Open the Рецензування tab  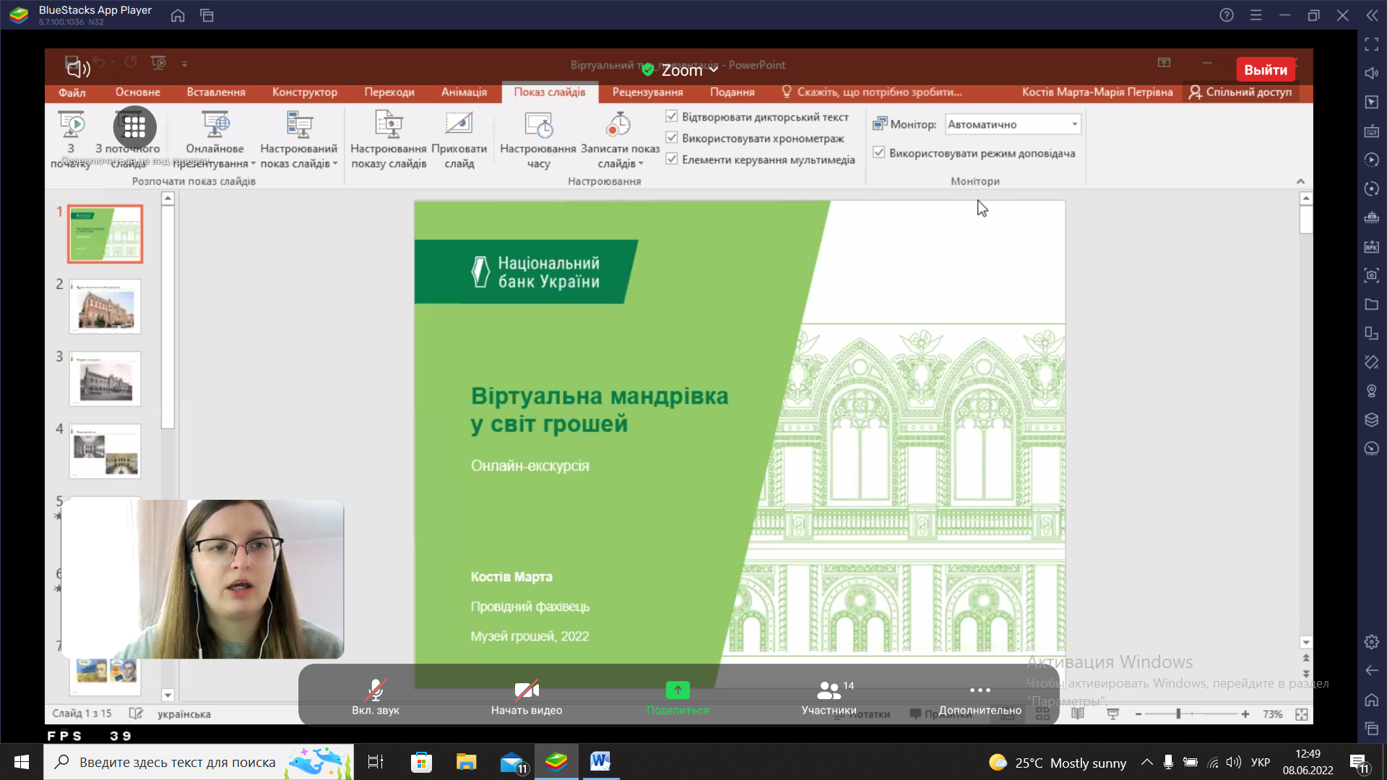(x=648, y=92)
